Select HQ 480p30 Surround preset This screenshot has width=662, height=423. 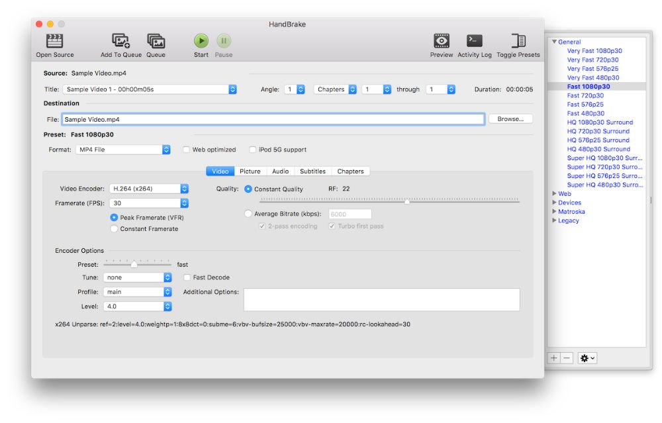tap(598, 148)
